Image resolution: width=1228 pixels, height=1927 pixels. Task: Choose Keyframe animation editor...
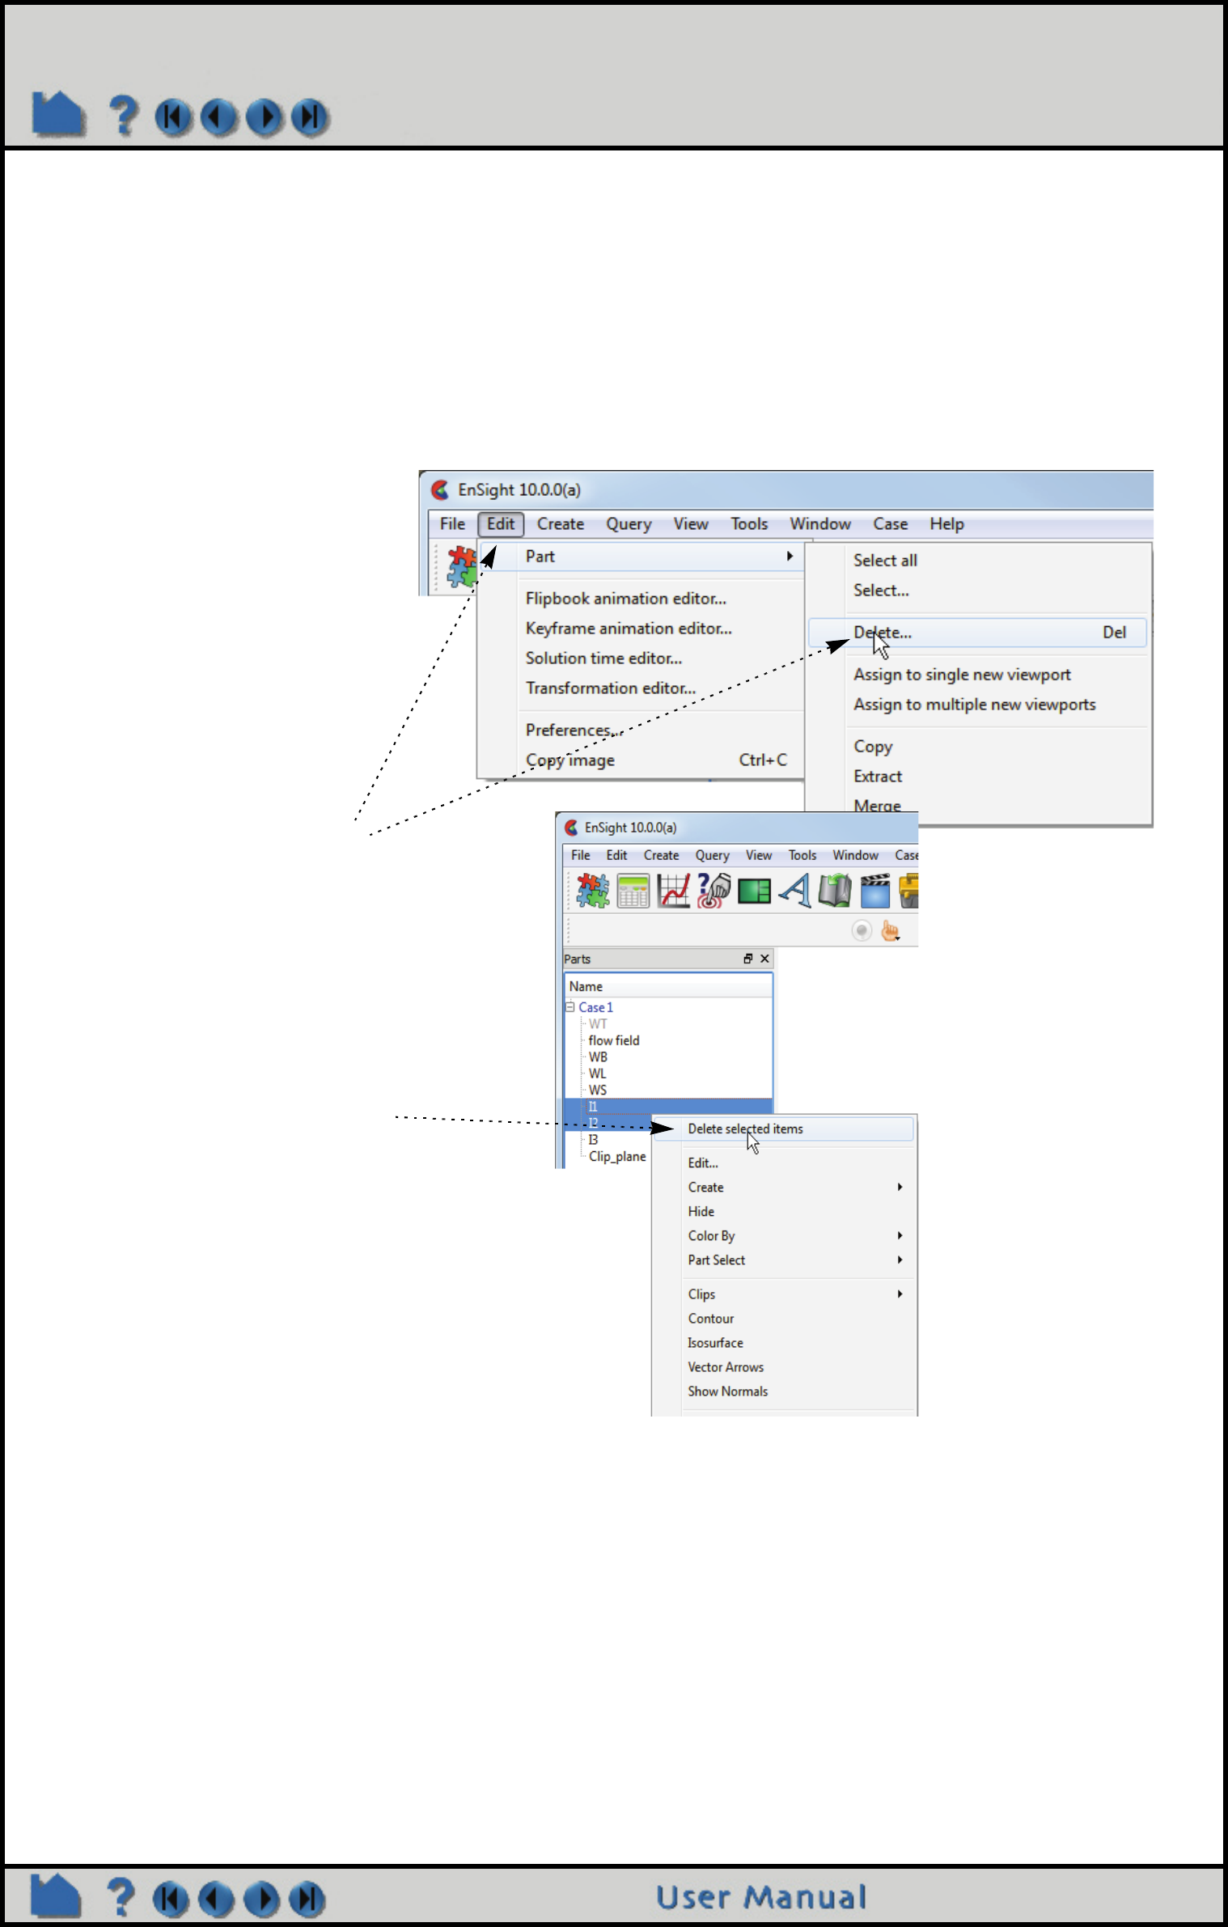tap(629, 629)
